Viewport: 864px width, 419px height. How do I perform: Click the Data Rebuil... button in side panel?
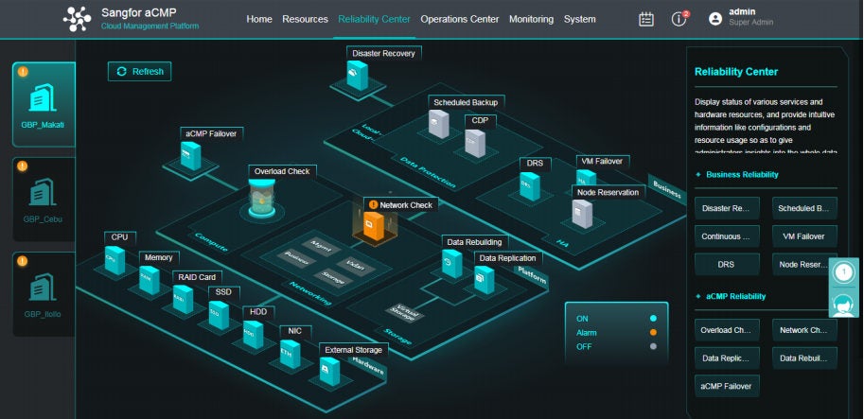pos(804,358)
